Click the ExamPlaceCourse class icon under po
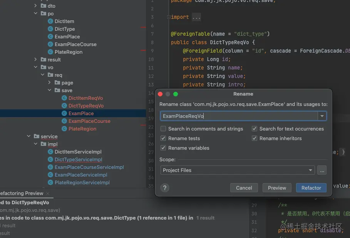The image size is (350, 238). click(50, 44)
